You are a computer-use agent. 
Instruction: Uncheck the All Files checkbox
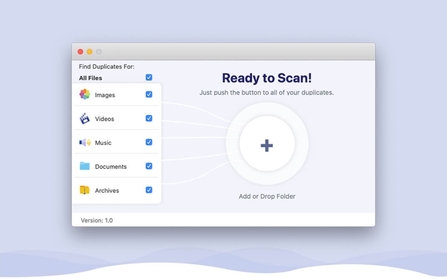pos(149,78)
